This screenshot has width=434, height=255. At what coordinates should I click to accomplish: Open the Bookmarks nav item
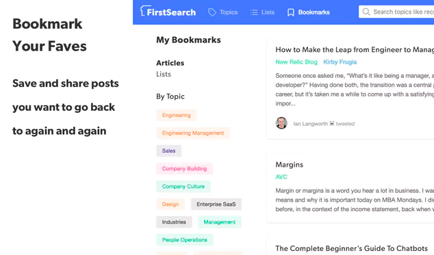[309, 12]
